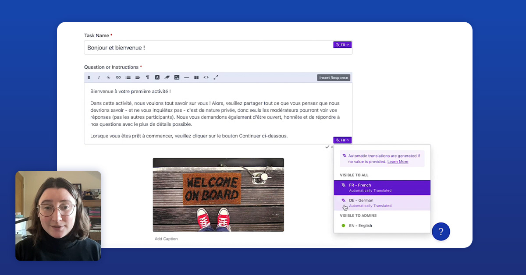Open the Learn More link about automatic translations
The image size is (526, 275).
click(x=398, y=162)
